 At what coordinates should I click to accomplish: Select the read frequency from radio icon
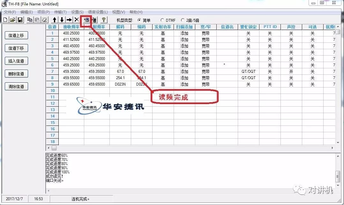point(86,19)
